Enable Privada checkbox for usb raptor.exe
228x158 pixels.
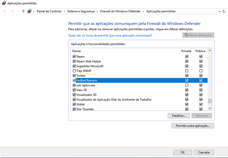(x=187, y=85)
